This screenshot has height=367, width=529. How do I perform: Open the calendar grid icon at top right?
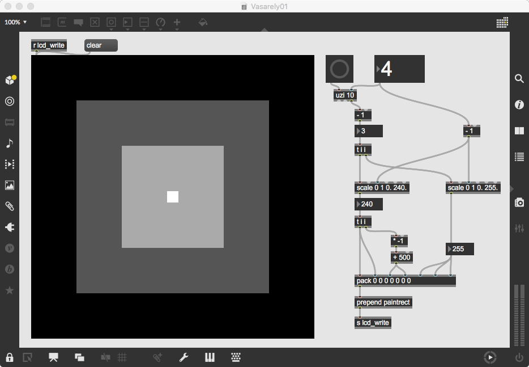[x=502, y=22]
